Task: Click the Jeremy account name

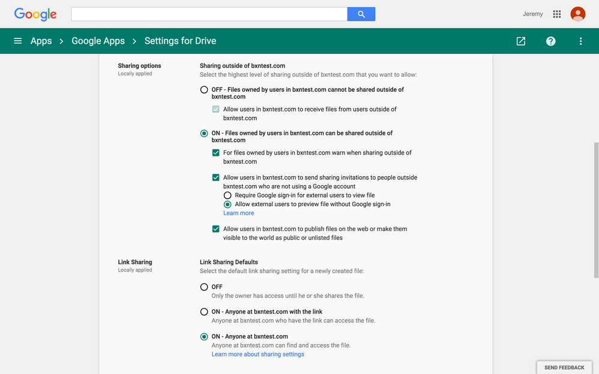Action: pyautogui.click(x=532, y=14)
